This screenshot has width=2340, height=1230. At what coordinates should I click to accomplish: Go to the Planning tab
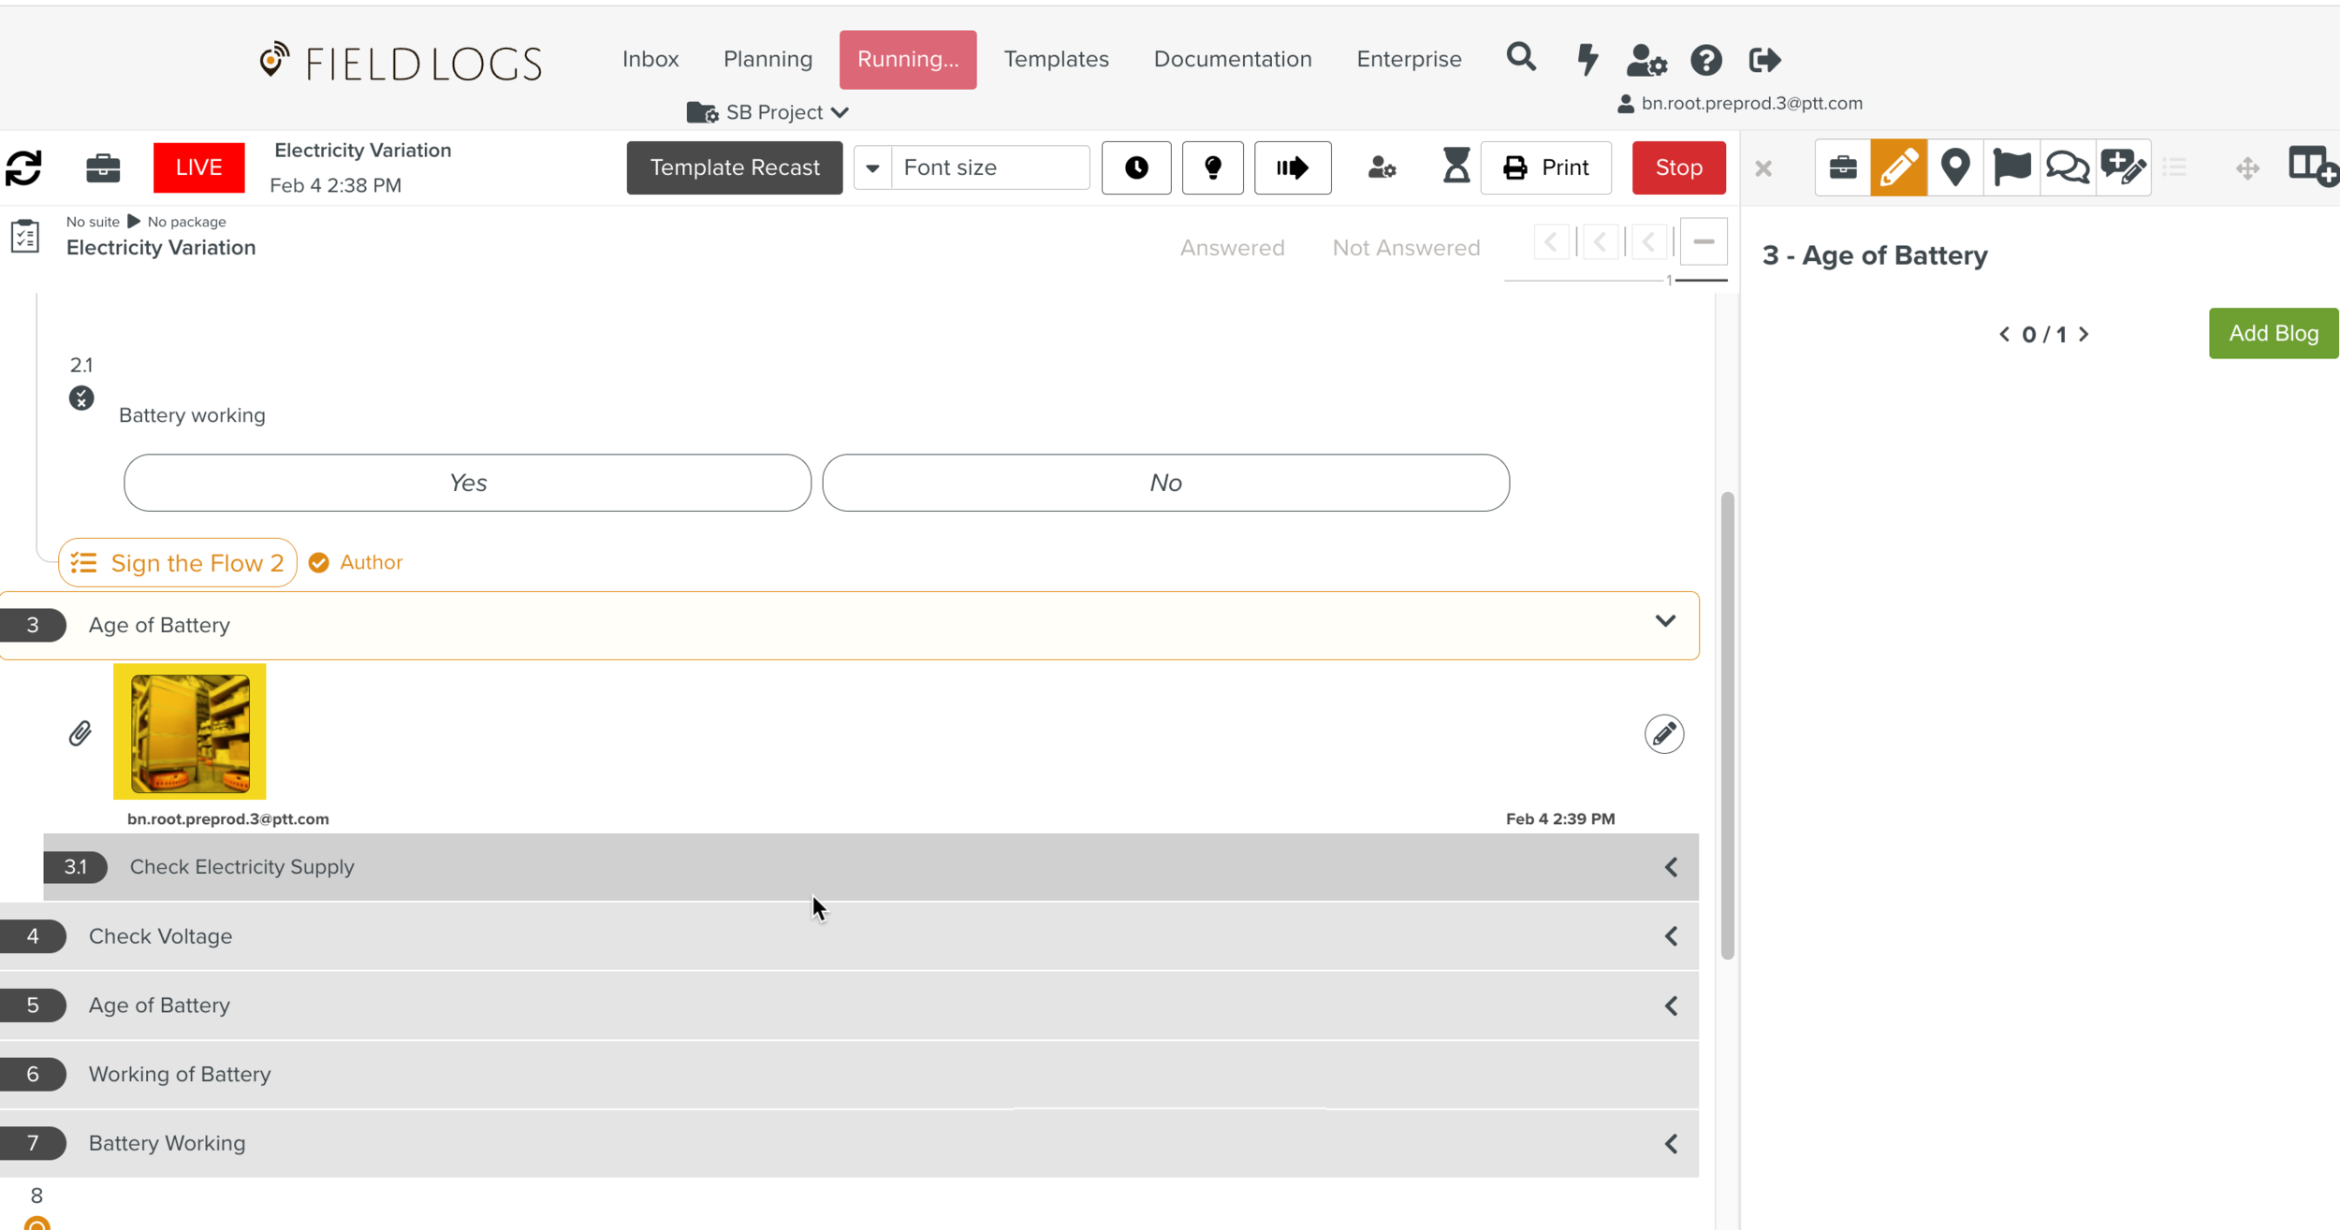pos(768,59)
